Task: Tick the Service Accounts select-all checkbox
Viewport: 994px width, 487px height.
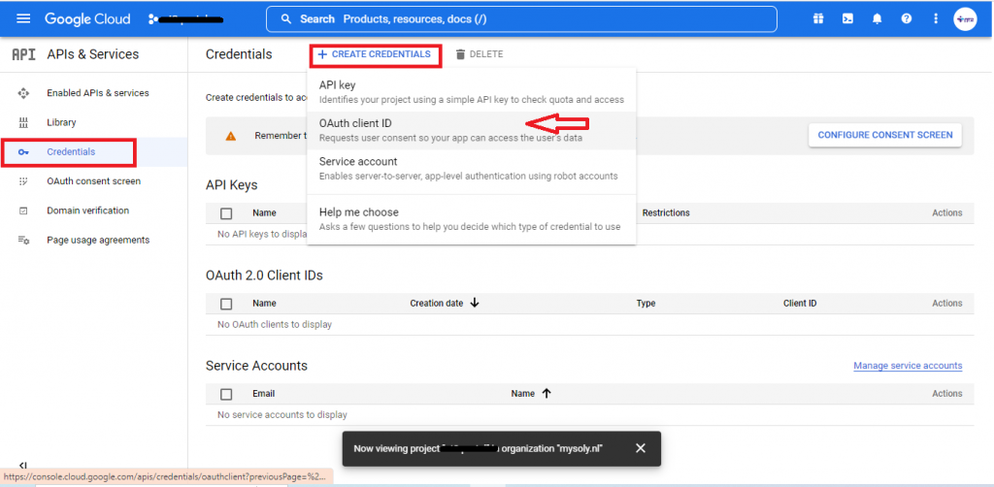Action: 226,394
